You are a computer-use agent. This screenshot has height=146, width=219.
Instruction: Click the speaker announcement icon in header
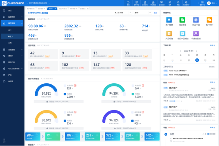point(186,2)
